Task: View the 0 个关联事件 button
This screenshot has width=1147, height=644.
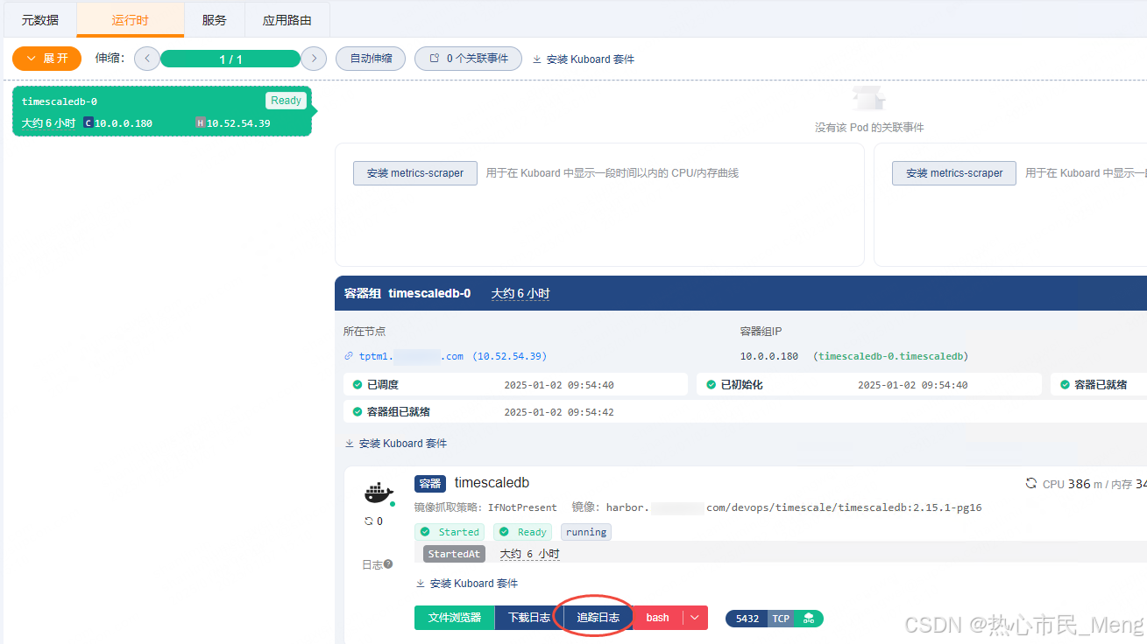Action: (468, 59)
